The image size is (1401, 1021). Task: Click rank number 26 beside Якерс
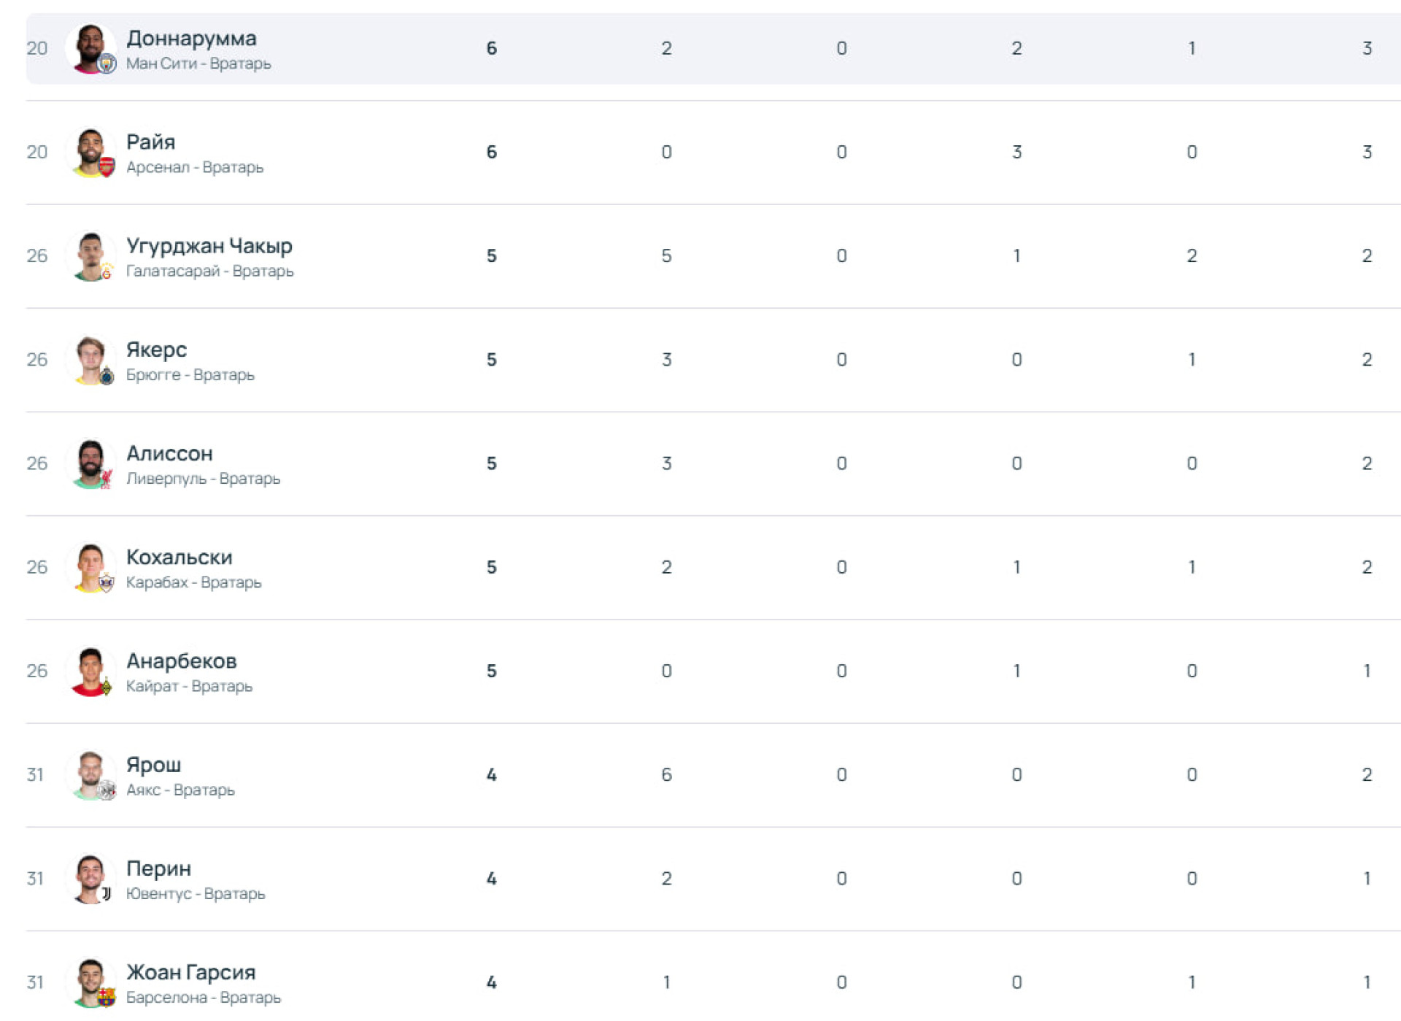click(x=36, y=360)
